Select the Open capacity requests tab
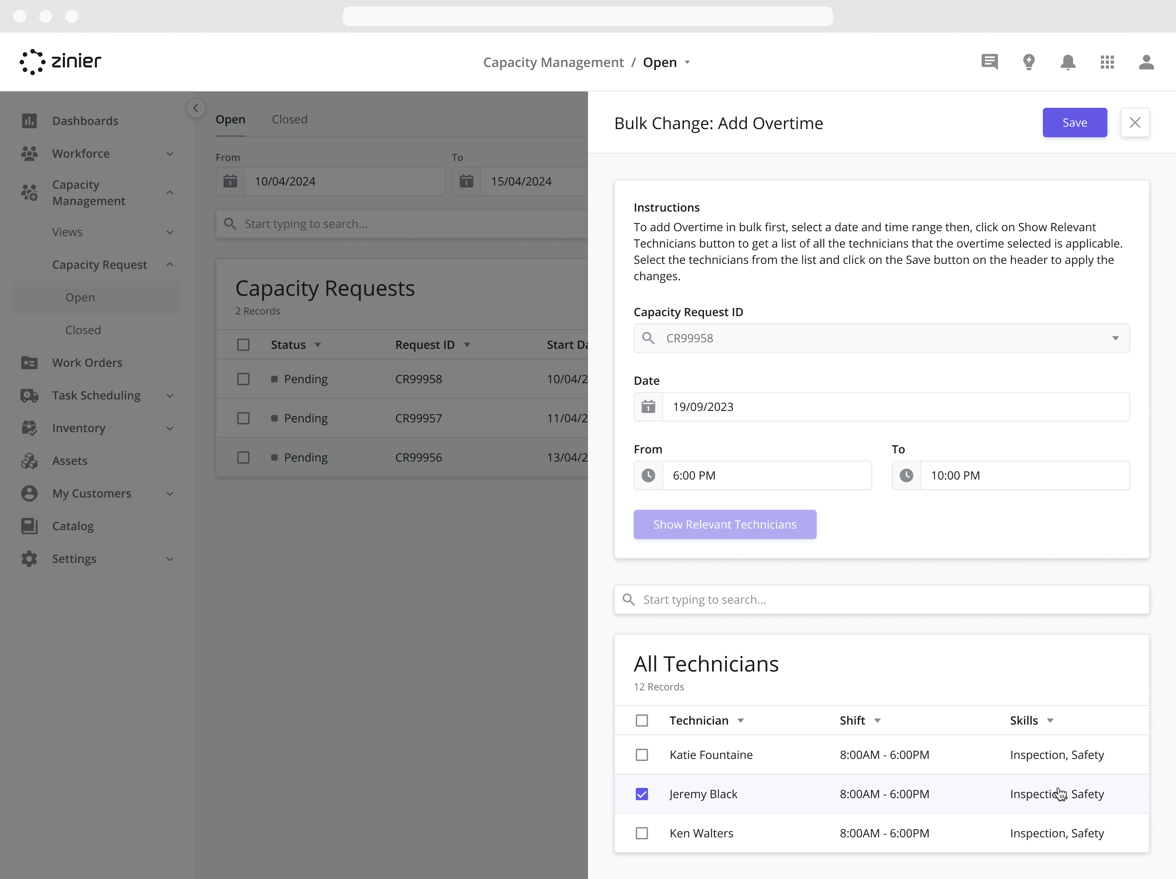 [x=231, y=118]
